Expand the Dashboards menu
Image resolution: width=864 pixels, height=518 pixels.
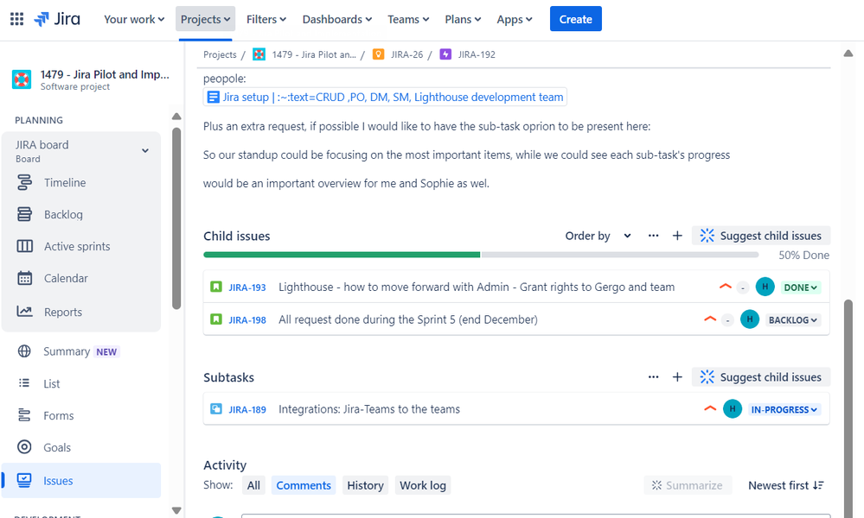337,19
